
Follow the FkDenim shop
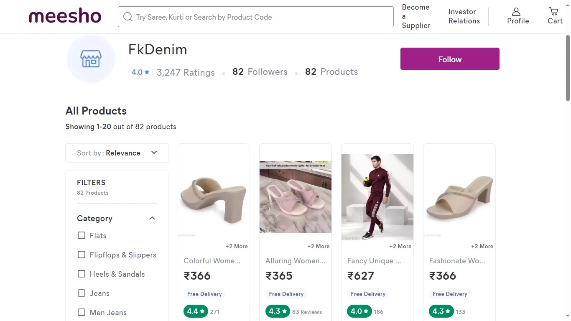(449, 59)
